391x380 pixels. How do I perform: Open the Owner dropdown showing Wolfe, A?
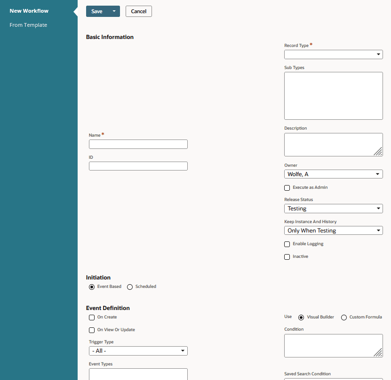[x=334, y=174]
